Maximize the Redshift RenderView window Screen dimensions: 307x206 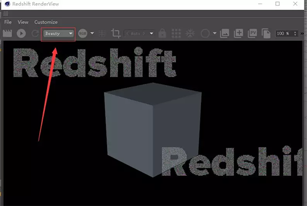point(277,4)
